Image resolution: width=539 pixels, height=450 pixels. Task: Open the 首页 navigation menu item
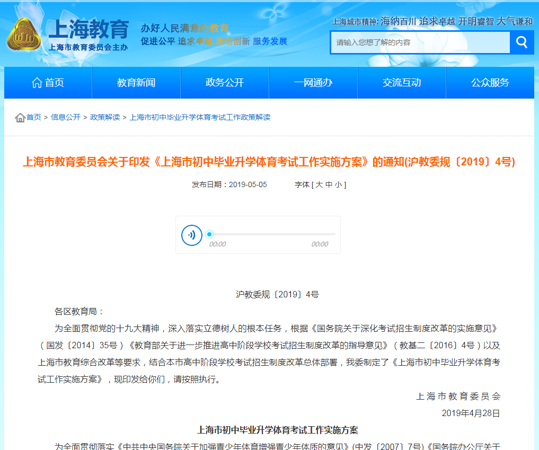pyautogui.click(x=48, y=83)
